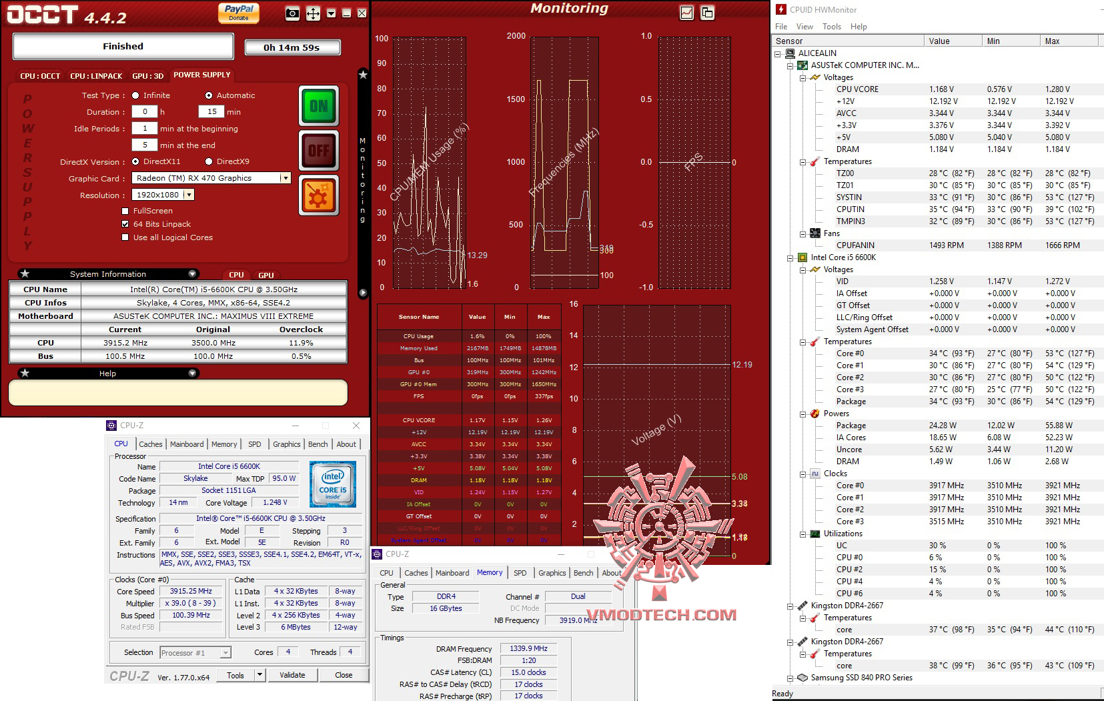Click the star icon beside System Information

pyautogui.click(x=25, y=273)
